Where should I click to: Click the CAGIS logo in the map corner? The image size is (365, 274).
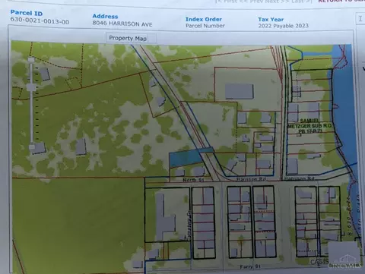pyautogui.click(x=319, y=262)
